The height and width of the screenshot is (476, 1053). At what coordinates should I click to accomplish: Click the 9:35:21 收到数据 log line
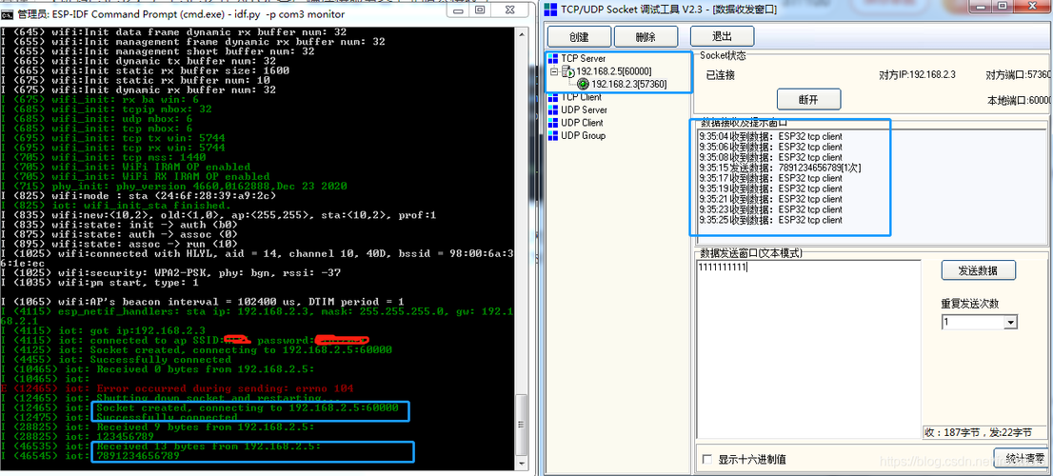pyautogui.click(x=770, y=199)
